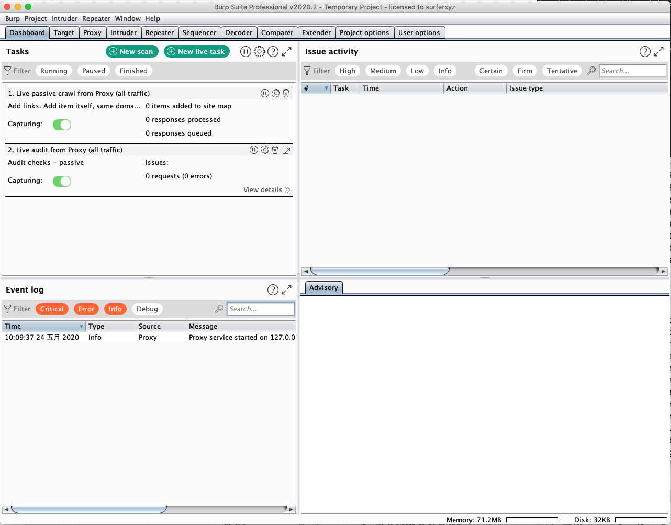This screenshot has height=525, width=671.
Task: Sort issues by the # column
Action: [316, 88]
